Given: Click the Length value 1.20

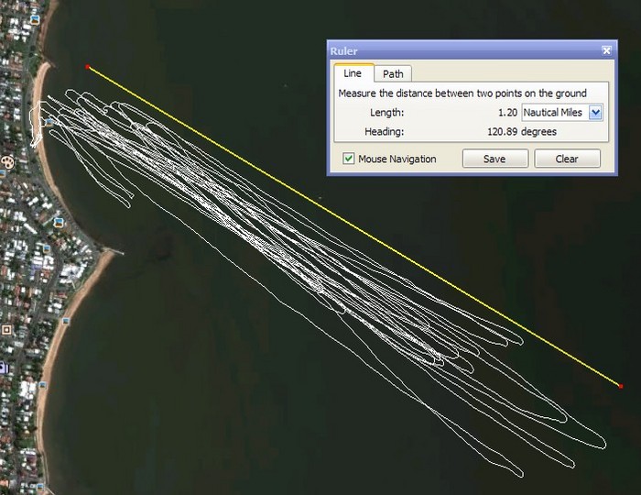Looking at the screenshot, I should (x=506, y=112).
